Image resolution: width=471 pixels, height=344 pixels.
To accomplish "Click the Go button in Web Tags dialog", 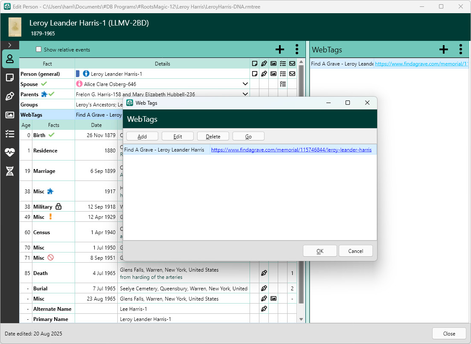I will (x=248, y=136).
